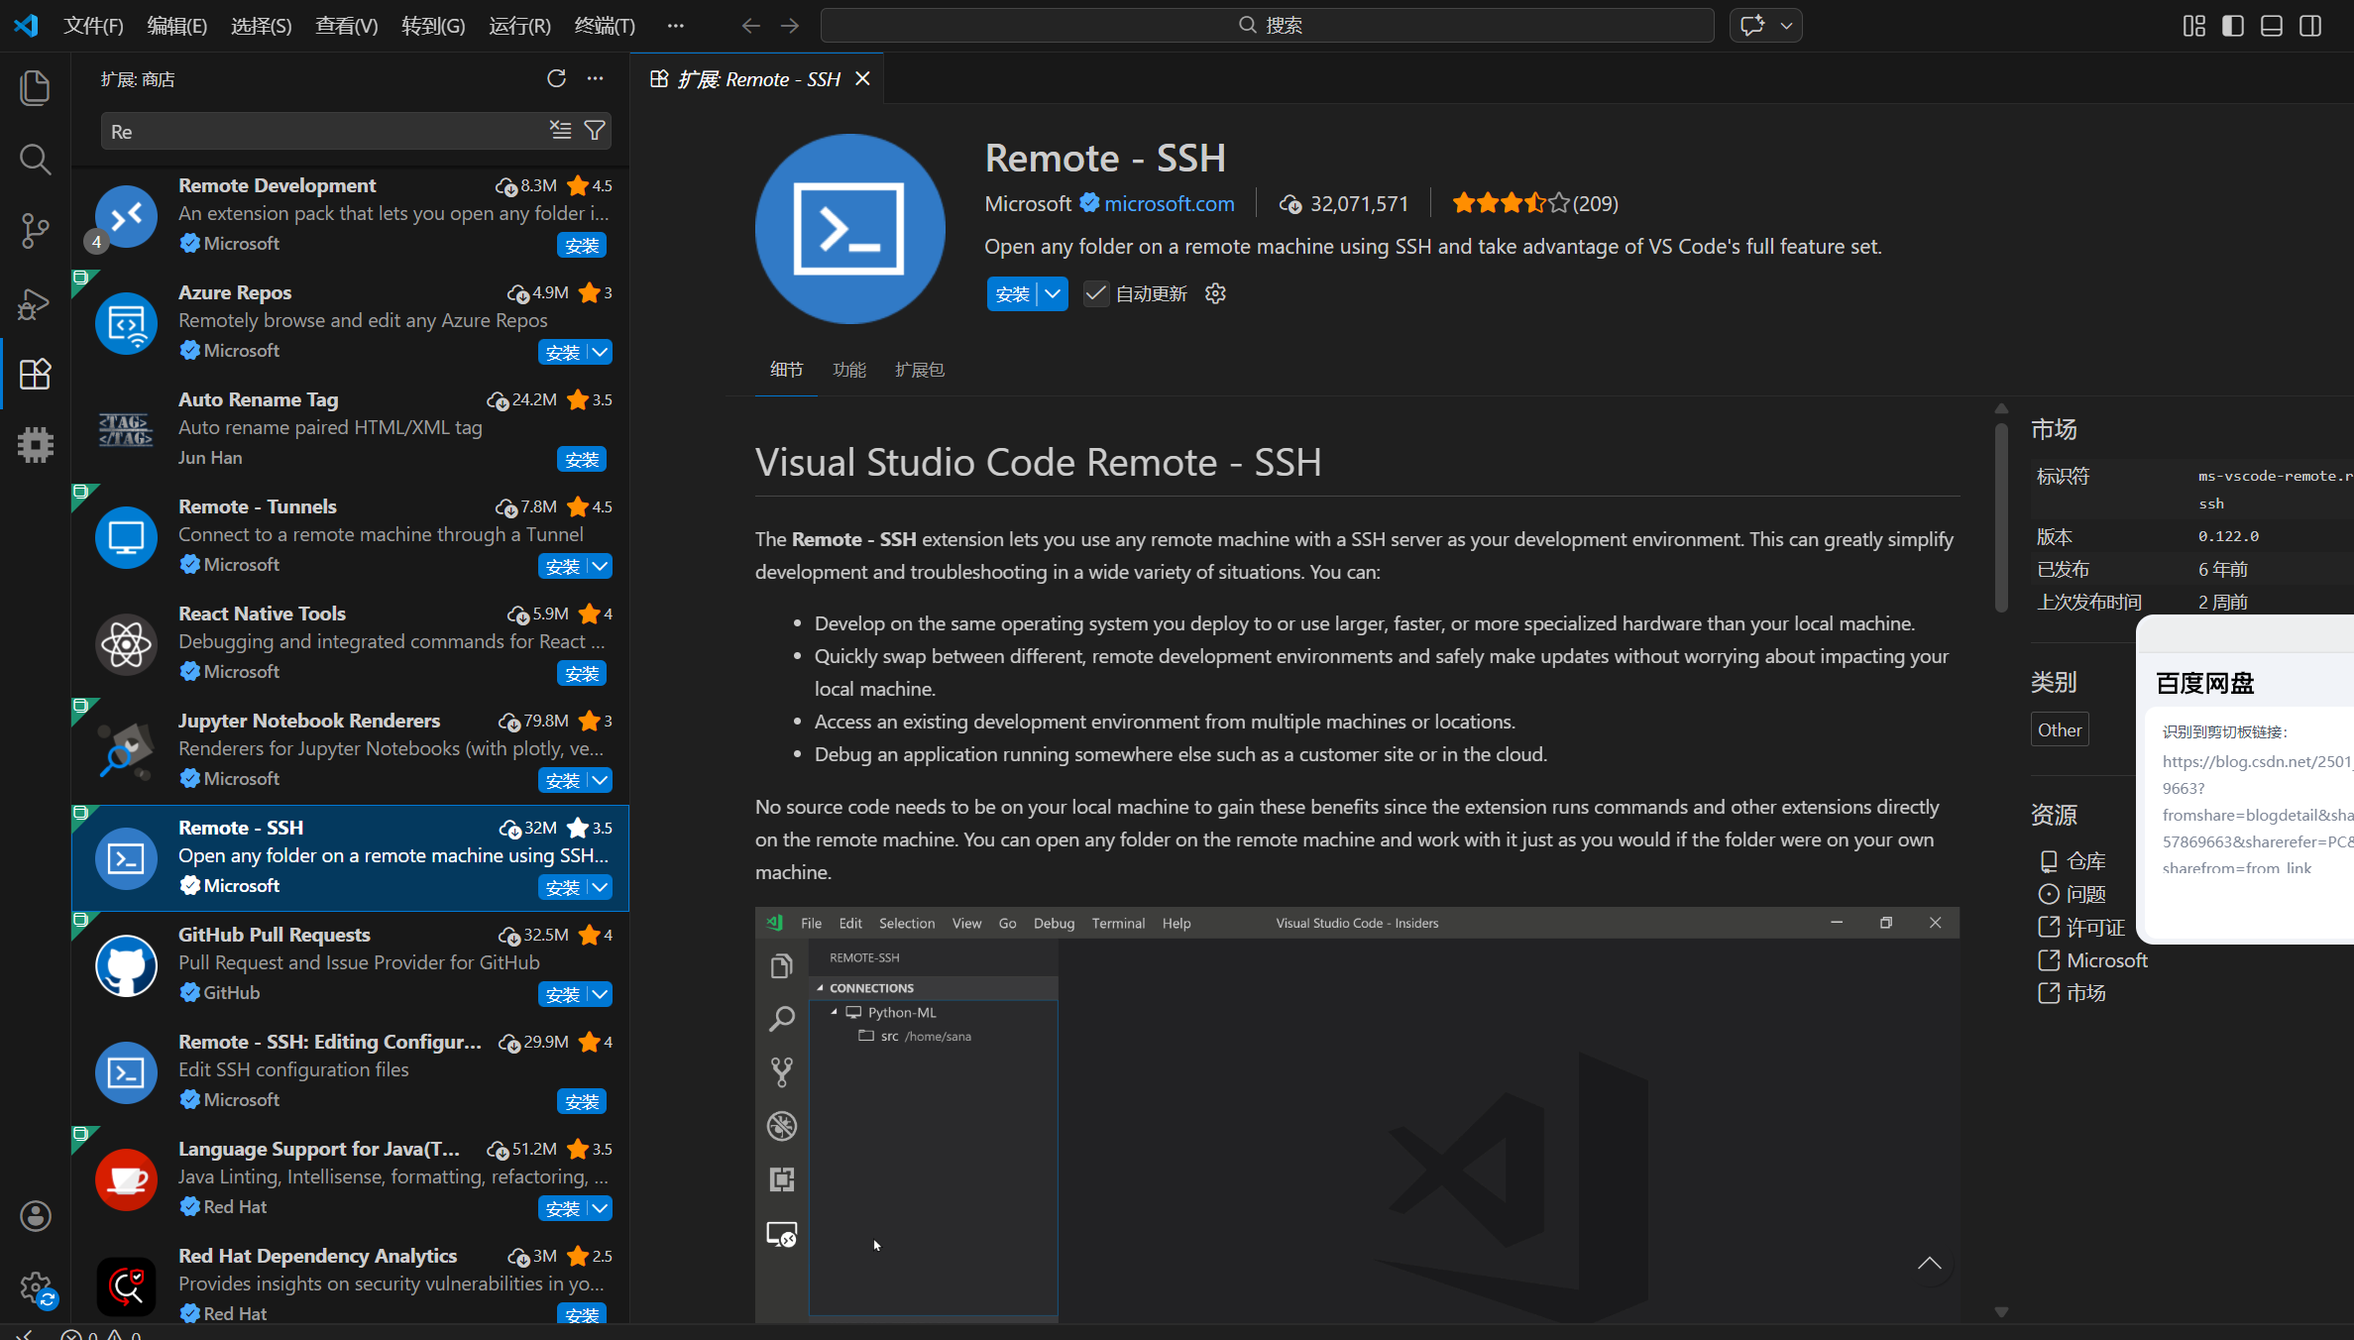2354x1340 pixels.
Task: Open the 编辑(E) menu
Action: (177, 26)
